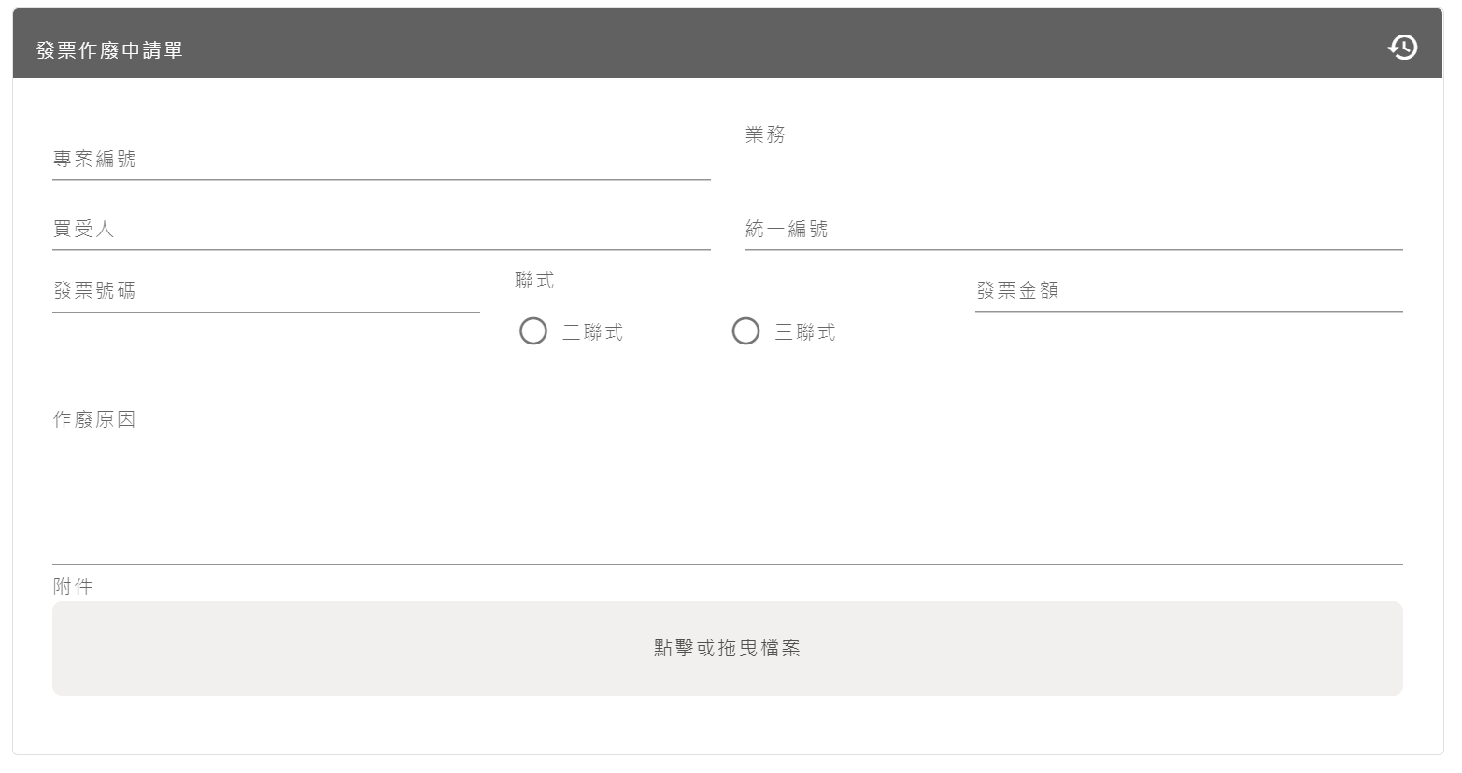Click the 發票作廢申請單 title bar
The height and width of the screenshot is (773, 1462).
pos(109,49)
